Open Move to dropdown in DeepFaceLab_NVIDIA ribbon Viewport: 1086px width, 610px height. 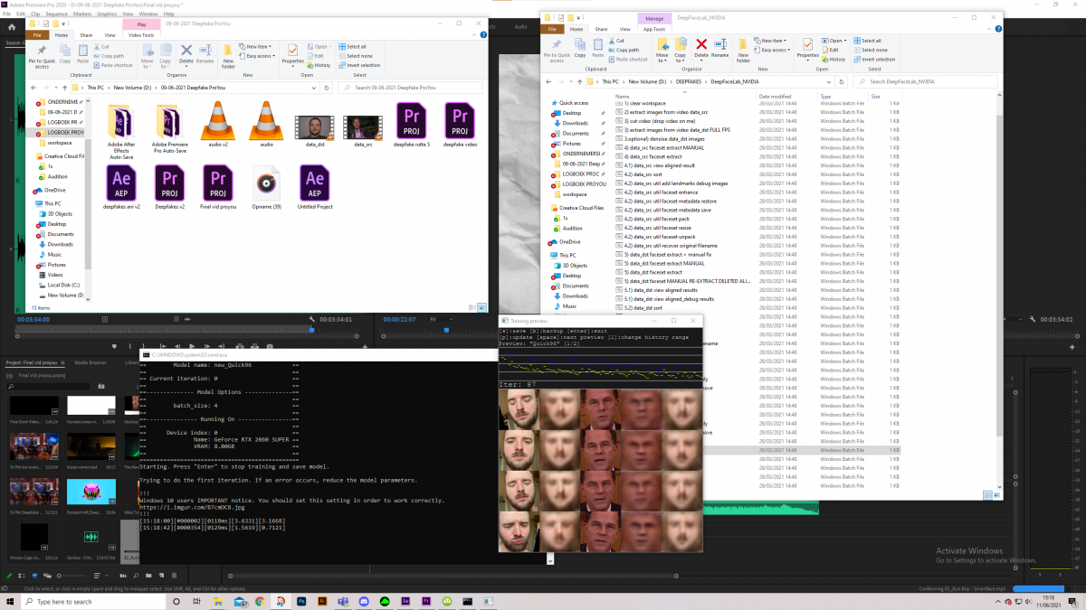[x=662, y=50]
